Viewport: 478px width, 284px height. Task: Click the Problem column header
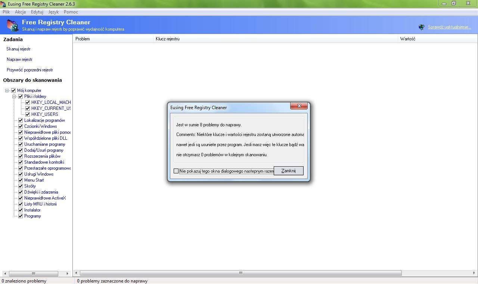pos(113,39)
